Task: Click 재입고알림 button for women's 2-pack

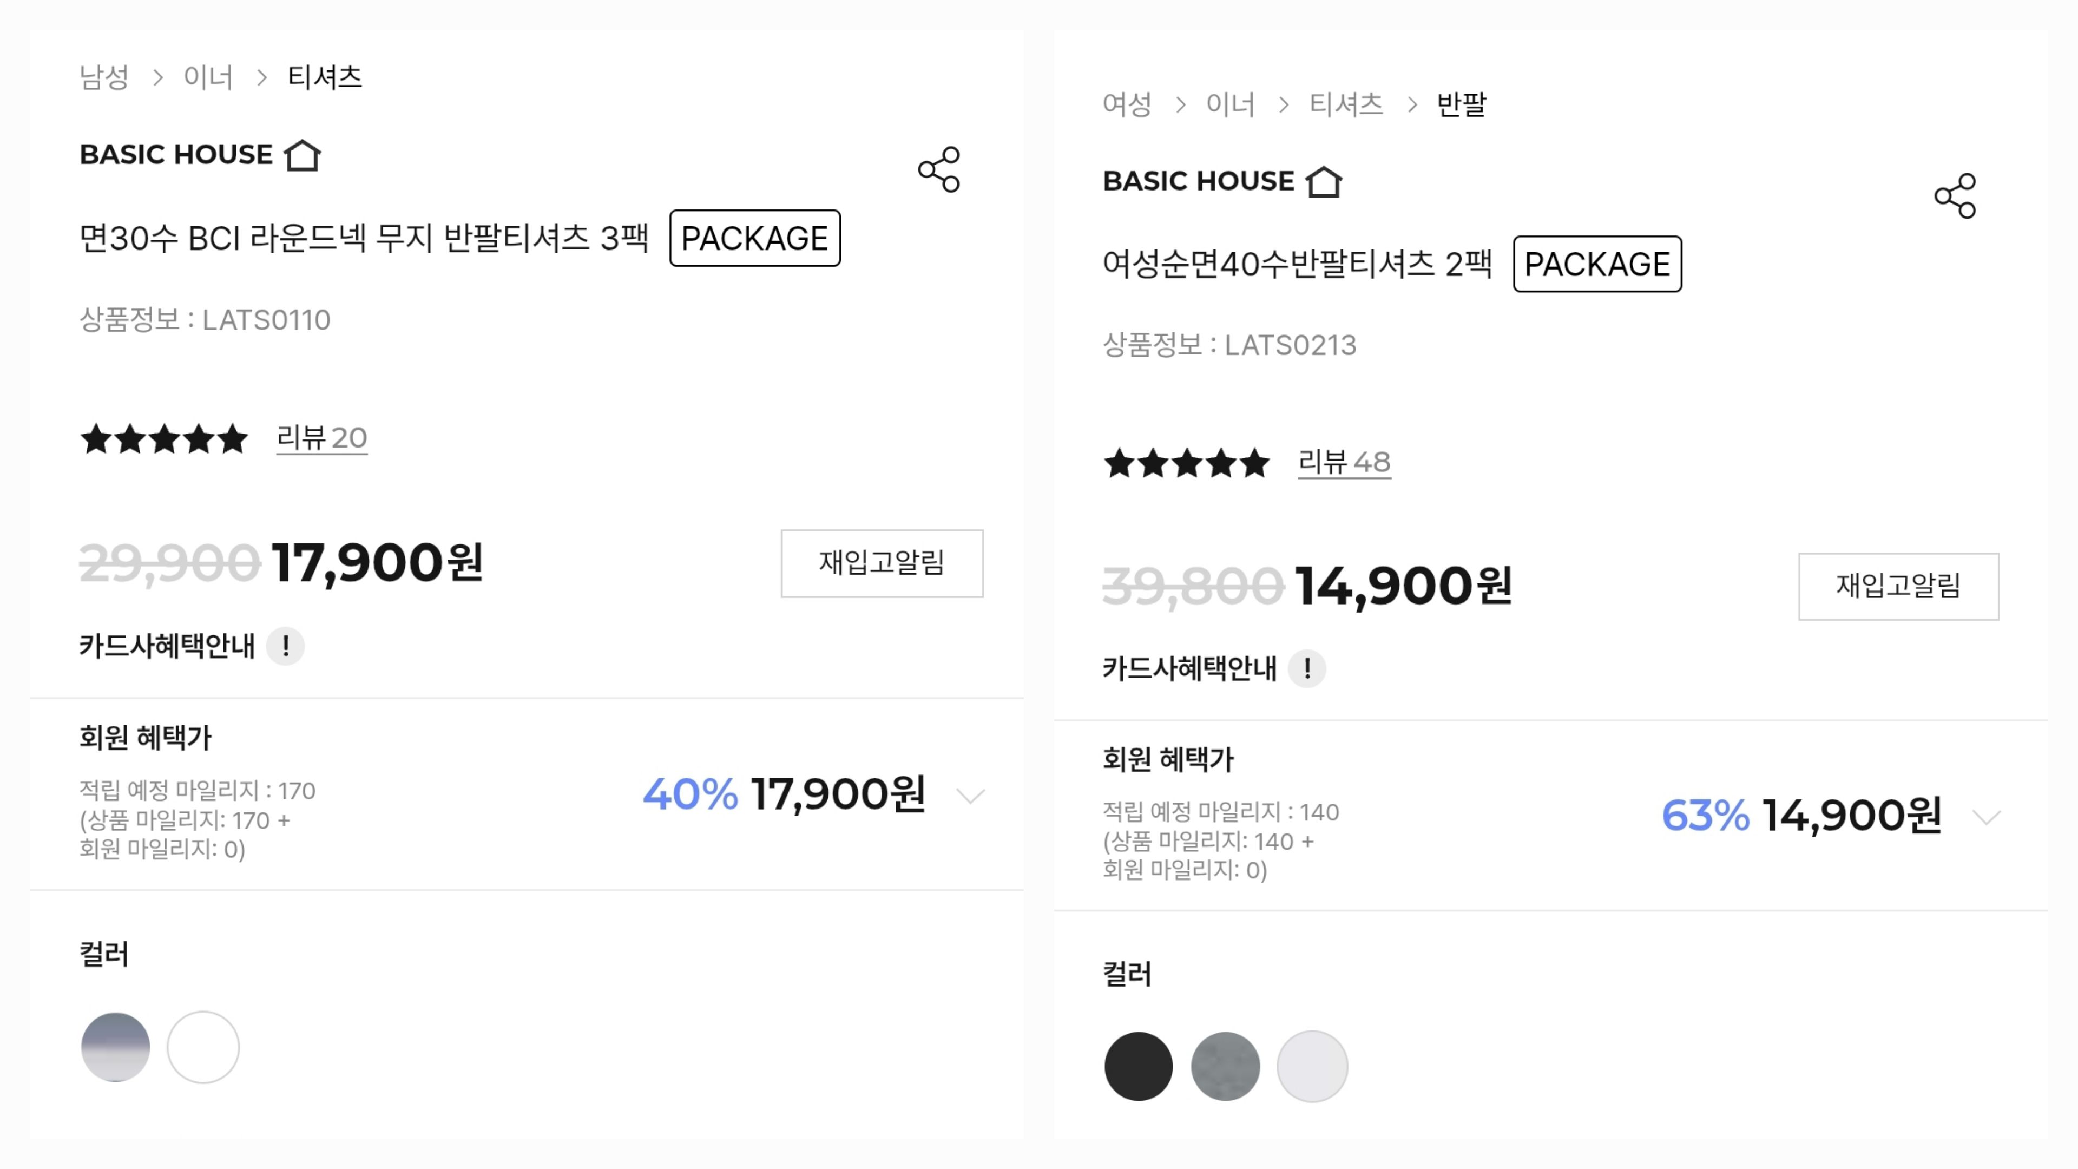Action: 1898,587
